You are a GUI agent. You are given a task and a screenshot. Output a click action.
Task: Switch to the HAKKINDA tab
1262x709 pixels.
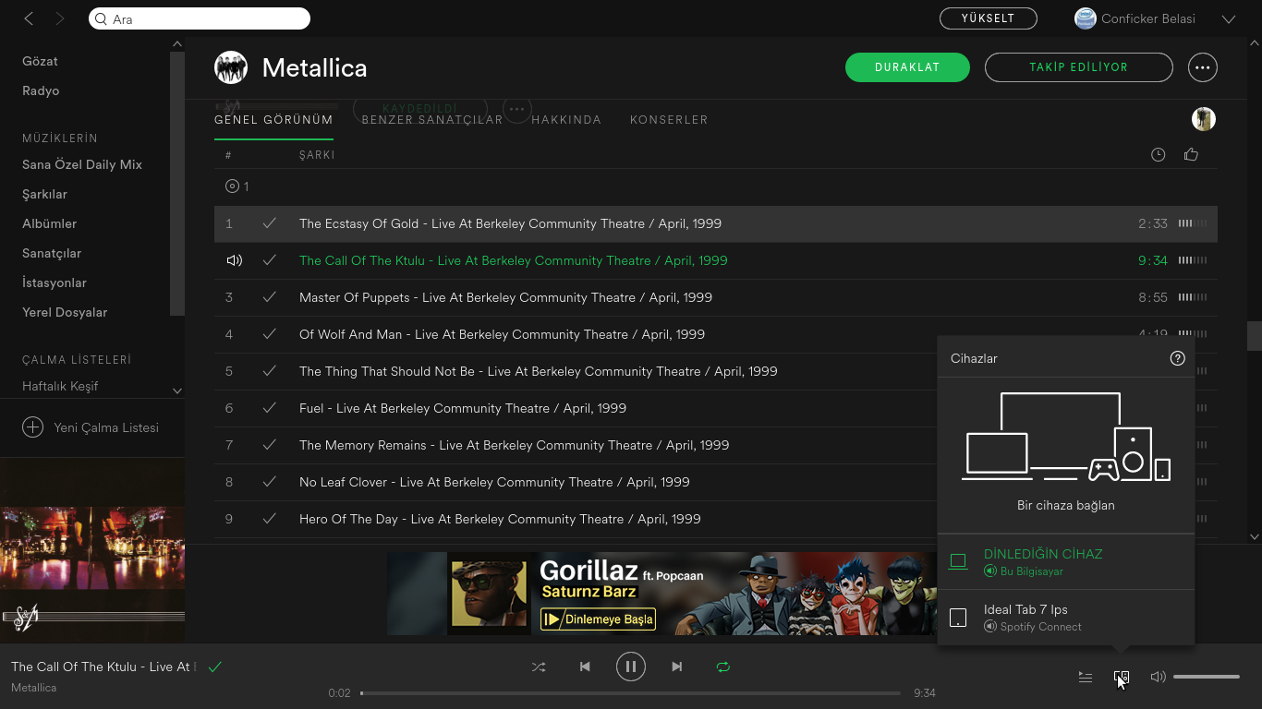tap(566, 120)
